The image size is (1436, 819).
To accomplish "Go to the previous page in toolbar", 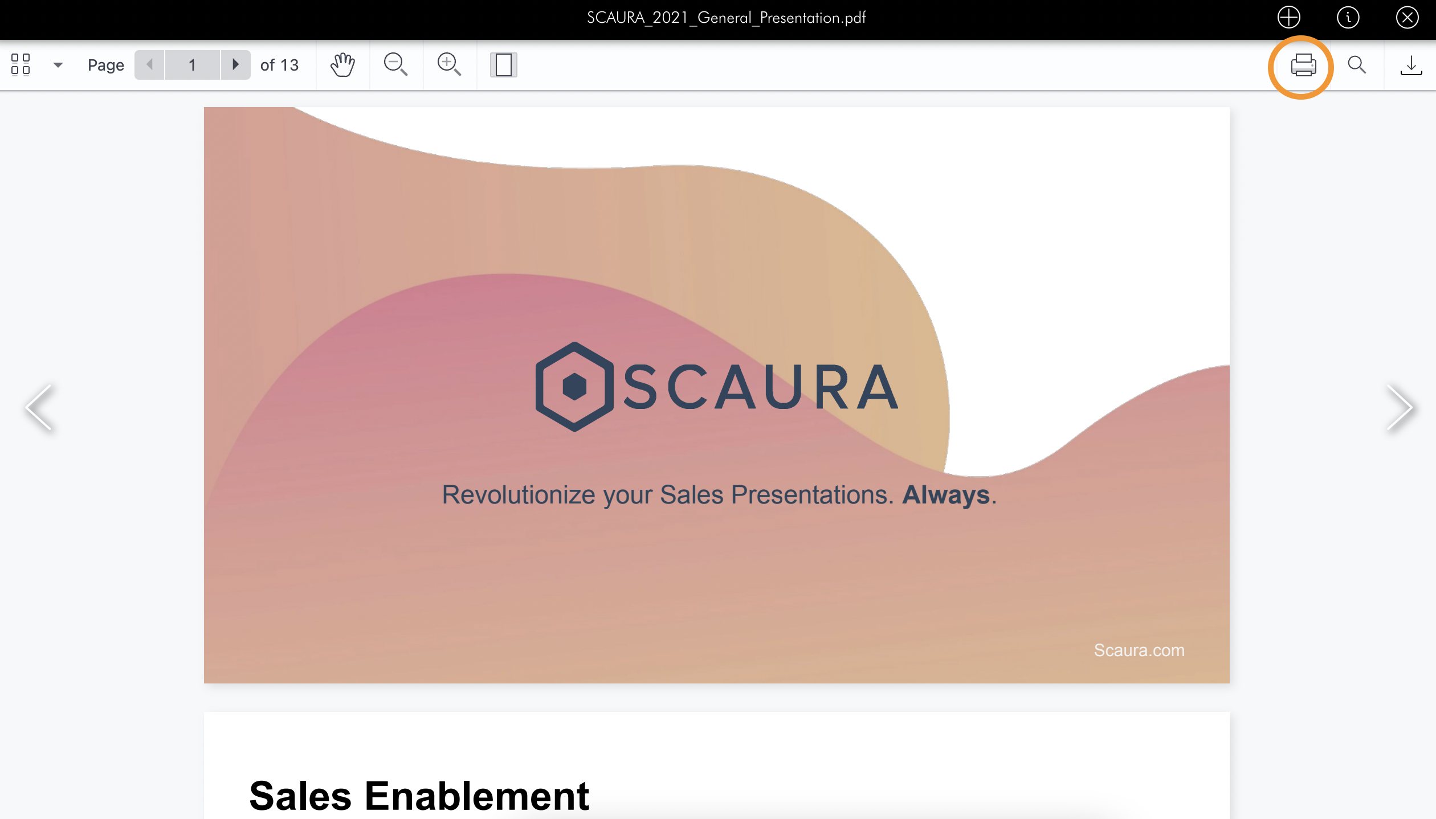I will [x=149, y=64].
